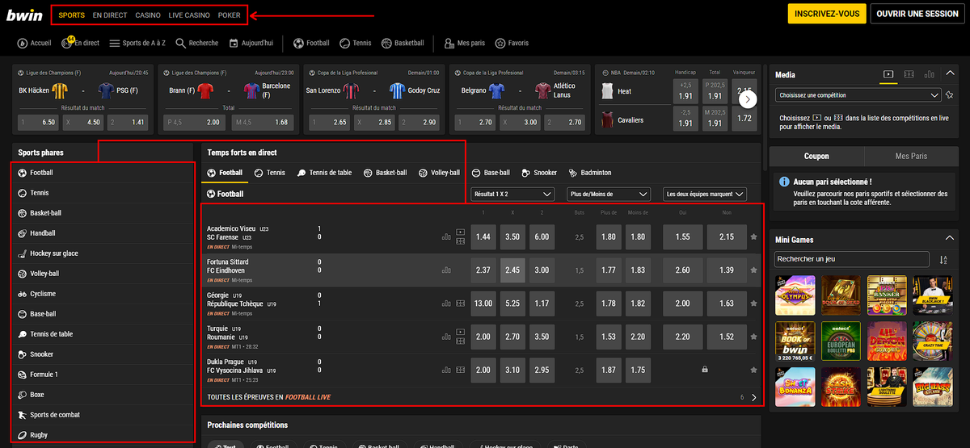This screenshot has height=448, width=970.
Task: Open the POKER top menu
Action: click(x=230, y=15)
